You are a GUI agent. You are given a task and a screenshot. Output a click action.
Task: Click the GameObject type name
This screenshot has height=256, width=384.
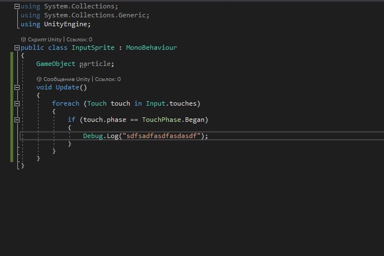pos(55,64)
